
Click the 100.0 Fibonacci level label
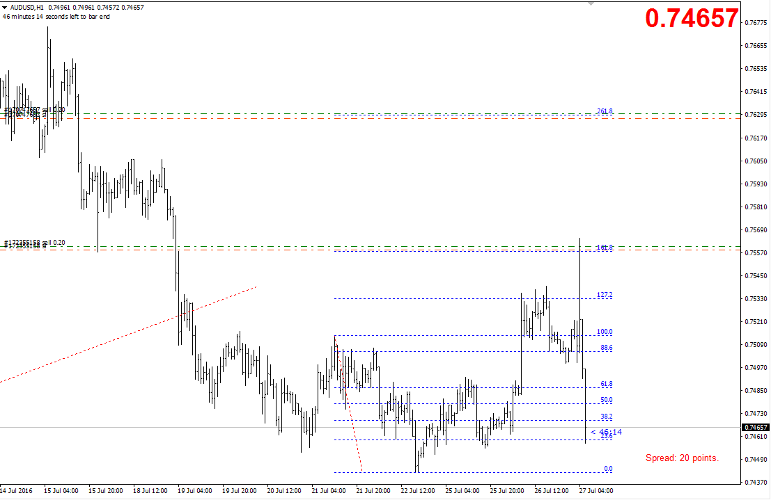(x=605, y=332)
